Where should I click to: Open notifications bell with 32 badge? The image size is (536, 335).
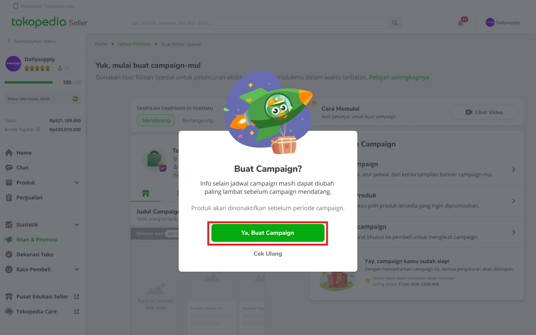461,23
